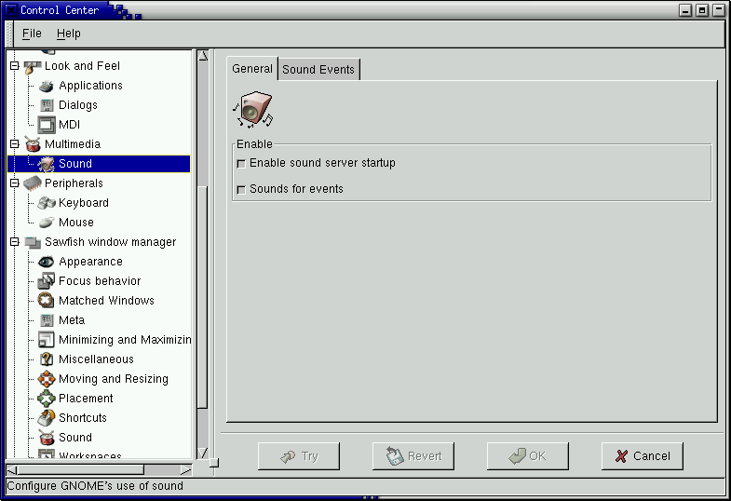Screen dimensions: 731x501
Task: Switch to the Sound Events tab
Action: tap(318, 70)
